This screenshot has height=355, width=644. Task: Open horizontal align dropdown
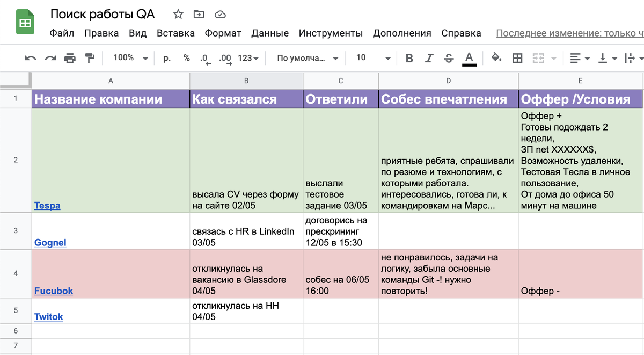coord(579,58)
